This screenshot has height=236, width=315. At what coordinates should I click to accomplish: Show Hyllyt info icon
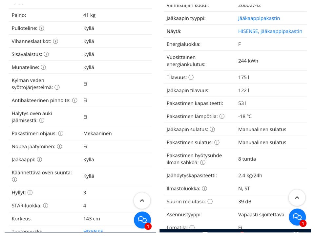30,192
